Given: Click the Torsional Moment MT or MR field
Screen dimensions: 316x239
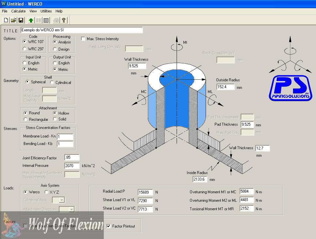Looking at the screenshot, I should [247, 208].
